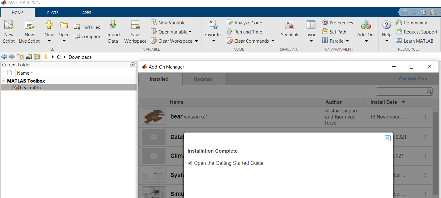Maximize the Add-On Manager window

click(411, 67)
